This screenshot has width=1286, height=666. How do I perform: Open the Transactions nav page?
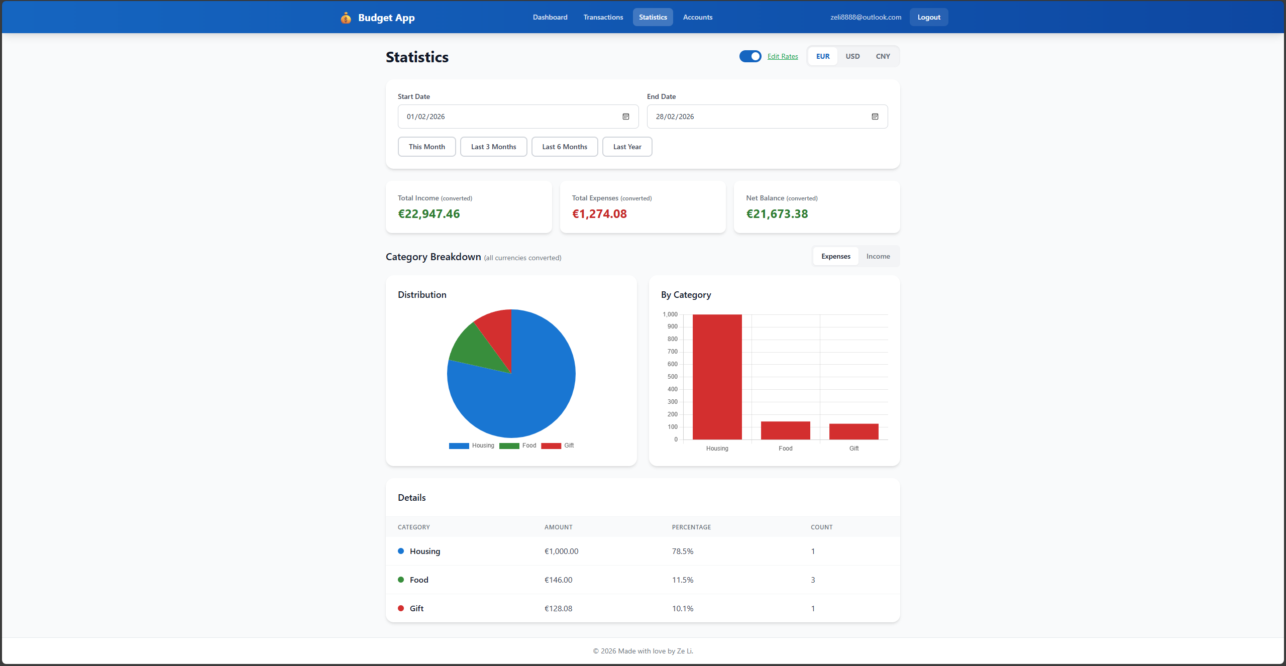coord(603,17)
